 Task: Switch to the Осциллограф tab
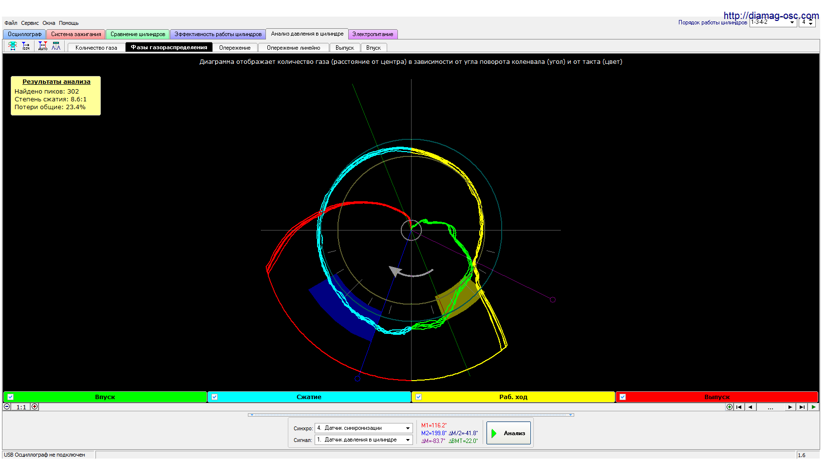click(24, 34)
